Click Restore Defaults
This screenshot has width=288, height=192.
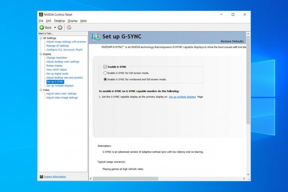pos(232,41)
